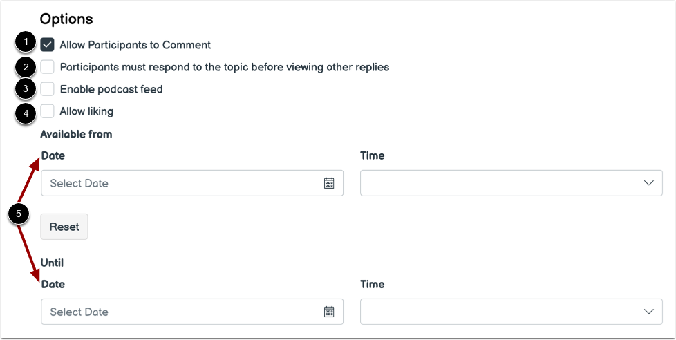676x340 pixels.
Task: Click the calendar icon in Available from date field
Action: pyautogui.click(x=329, y=183)
